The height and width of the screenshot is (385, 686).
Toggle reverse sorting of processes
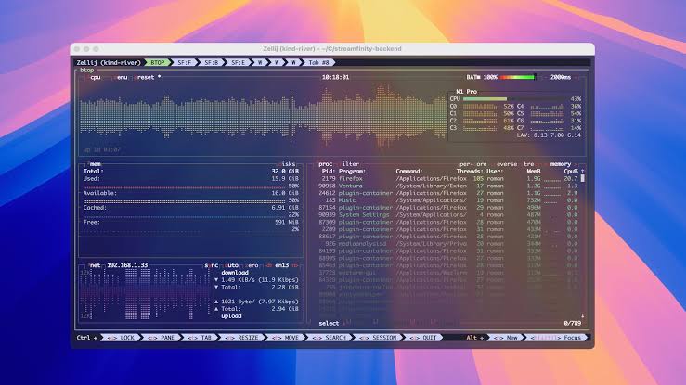tap(505, 164)
